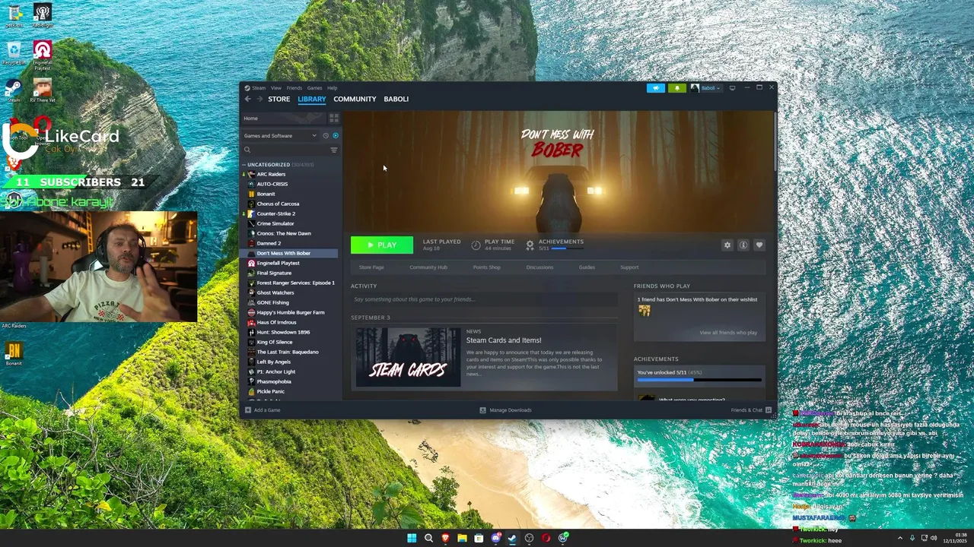Click the 5/11 unlocked achievements bar

pos(699,379)
